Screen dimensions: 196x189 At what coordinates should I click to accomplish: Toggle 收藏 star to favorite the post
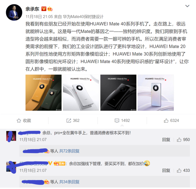point(24,120)
